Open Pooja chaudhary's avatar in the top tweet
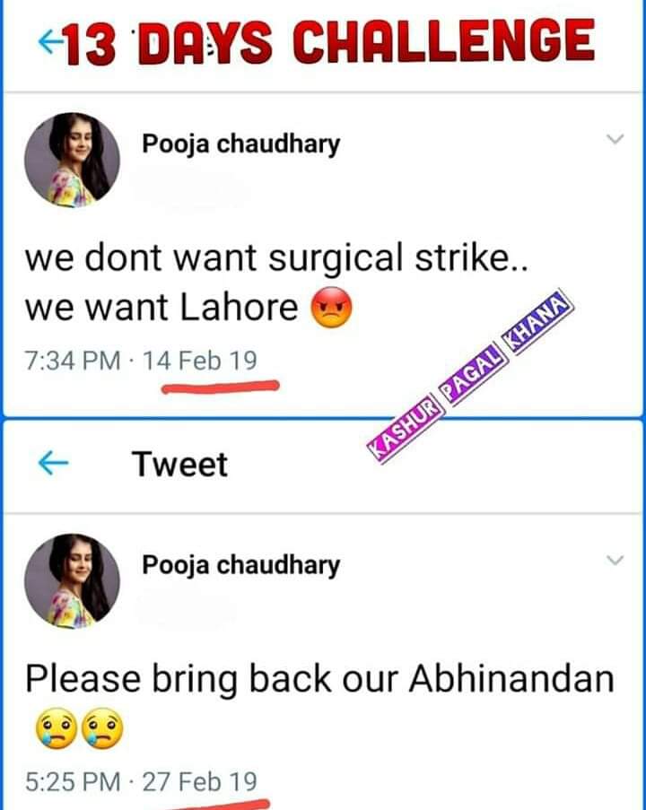646x810 pixels. coord(72,160)
